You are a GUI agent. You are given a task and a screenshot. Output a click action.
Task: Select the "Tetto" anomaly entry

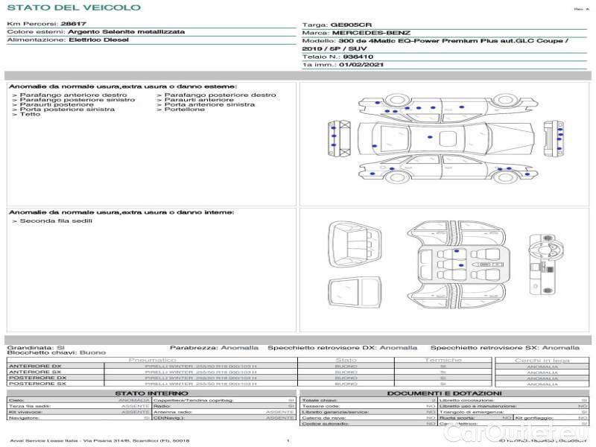tap(30, 114)
